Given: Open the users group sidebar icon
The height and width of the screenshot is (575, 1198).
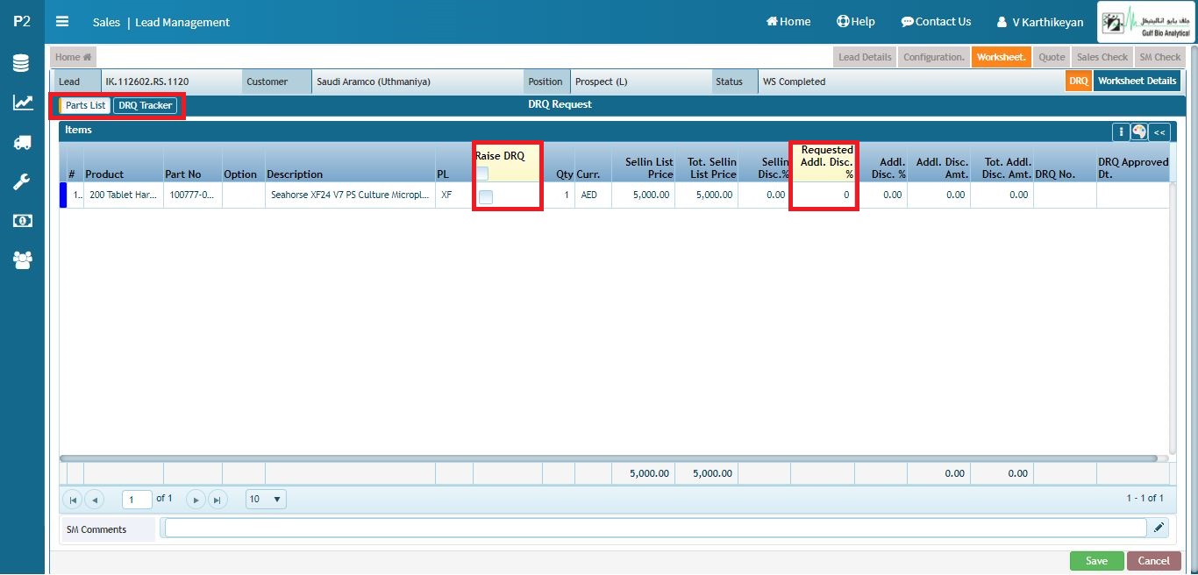Looking at the screenshot, I should 22,259.
